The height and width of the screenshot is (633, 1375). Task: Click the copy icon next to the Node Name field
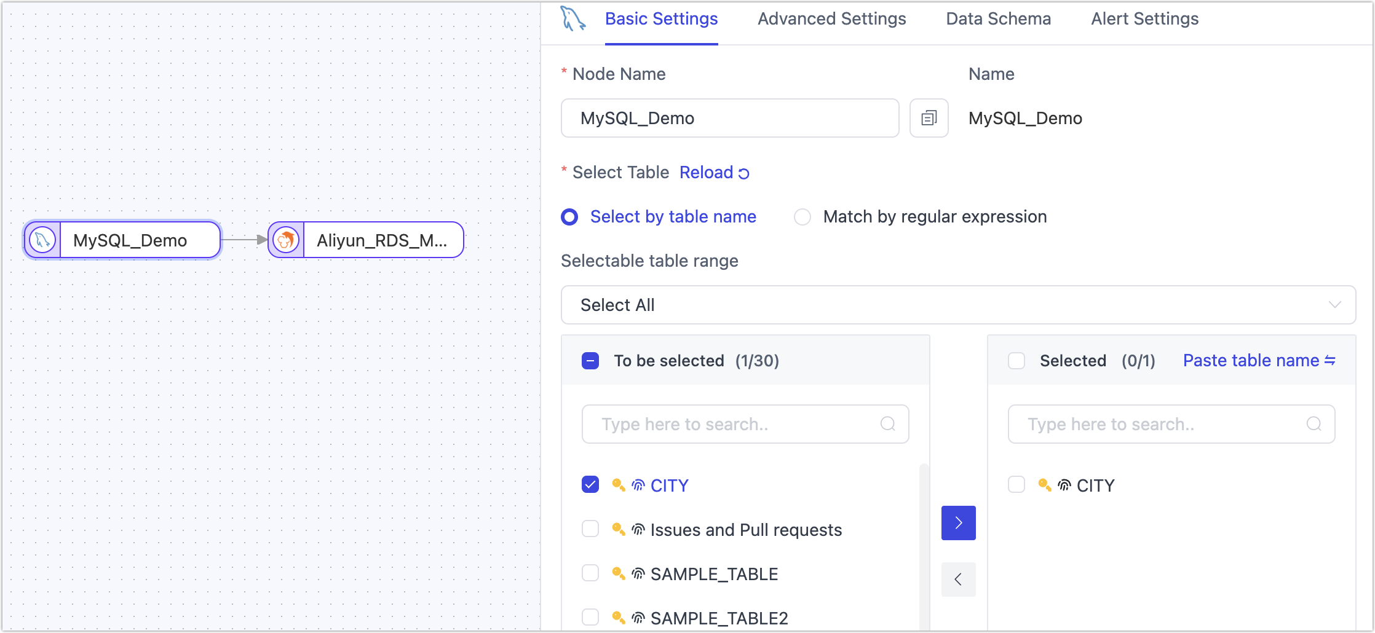click(929, 118)
